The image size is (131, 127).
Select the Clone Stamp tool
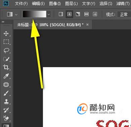click(6, 101)
